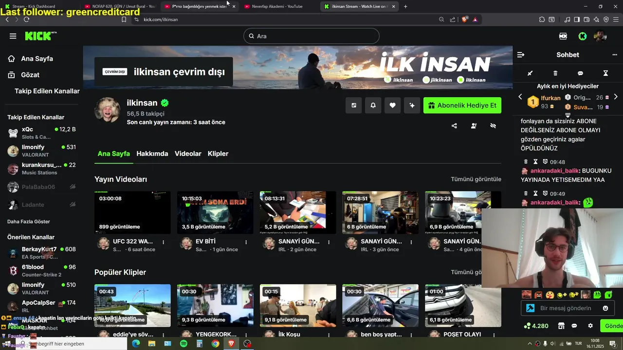Viewport: 623px width, 350px height.
Task: Timeout ankaradaki_balik 09:49 message hourglass
Action: (535, 193)
